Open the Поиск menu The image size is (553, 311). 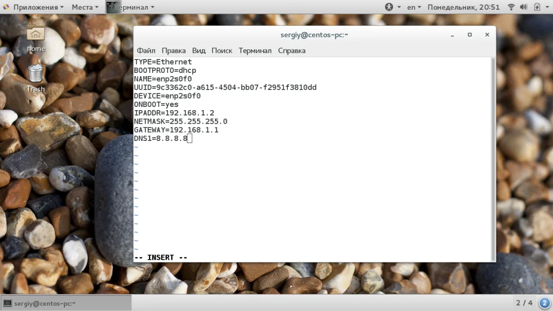[x=222, y=51]
